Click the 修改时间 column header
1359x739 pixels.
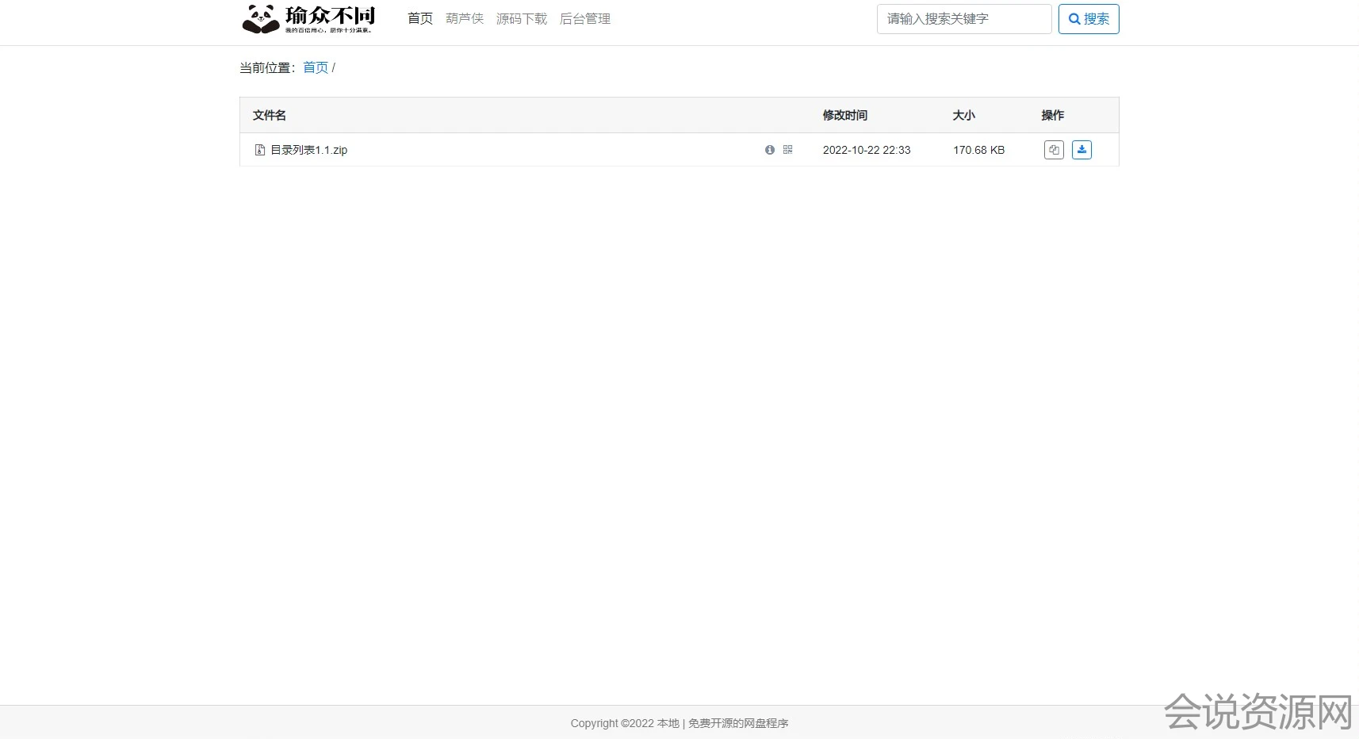[844, 116]
